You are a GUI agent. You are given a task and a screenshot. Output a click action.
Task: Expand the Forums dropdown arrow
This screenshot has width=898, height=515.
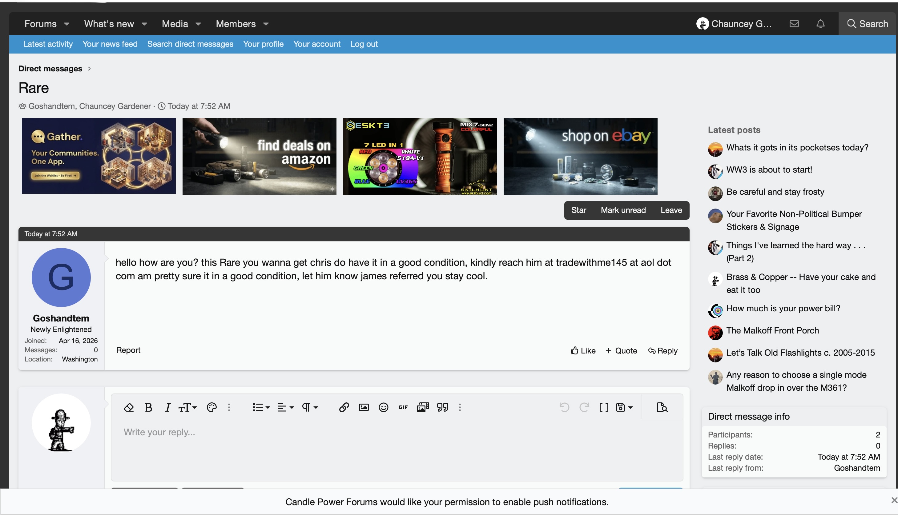[x=66, y=24]
